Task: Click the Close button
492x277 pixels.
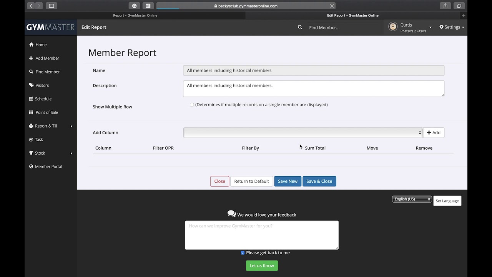Action: (x=219, y=181)
